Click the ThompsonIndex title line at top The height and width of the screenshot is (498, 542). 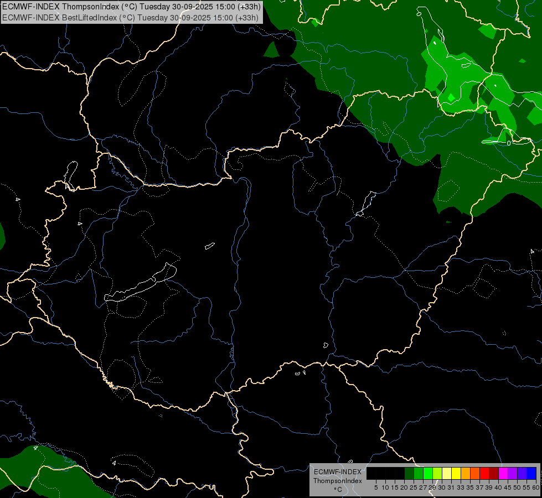[x=131, y=7]
